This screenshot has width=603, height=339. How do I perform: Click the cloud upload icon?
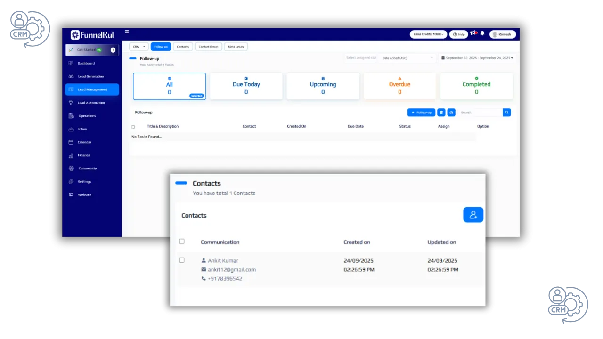pyautogui.click(x=451, y=113)
